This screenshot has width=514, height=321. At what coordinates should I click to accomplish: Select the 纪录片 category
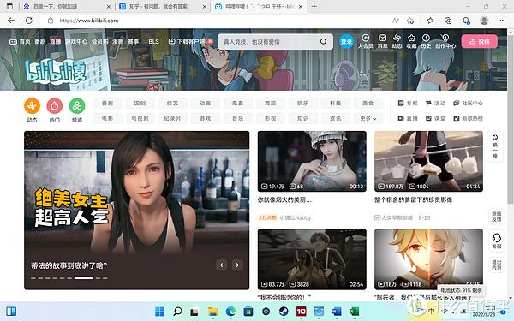[x=172, y=118]
